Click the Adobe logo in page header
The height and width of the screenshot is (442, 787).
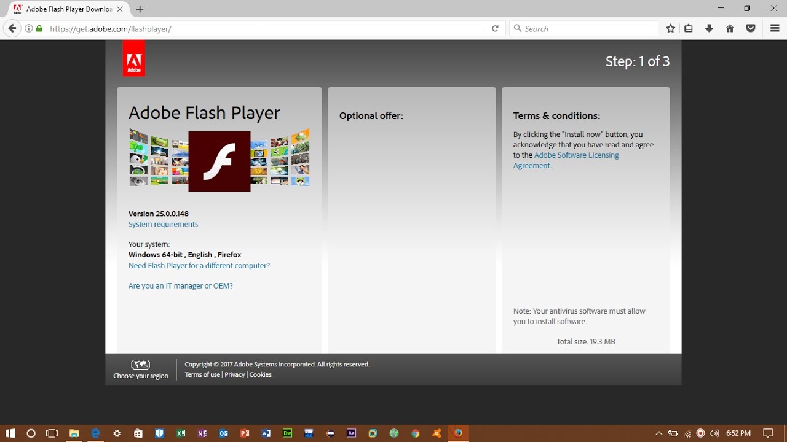(x=134, y=59)
